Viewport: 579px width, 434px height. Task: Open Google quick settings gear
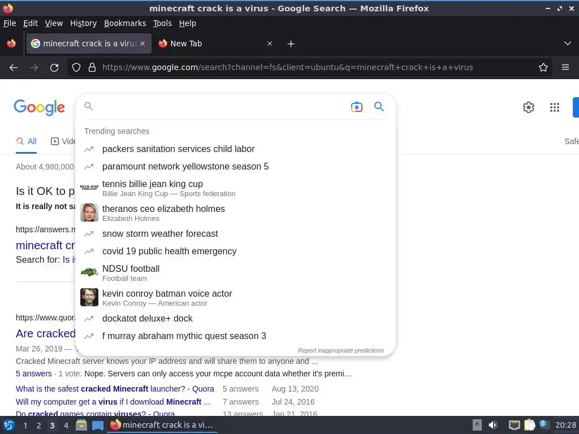(529, 107)
